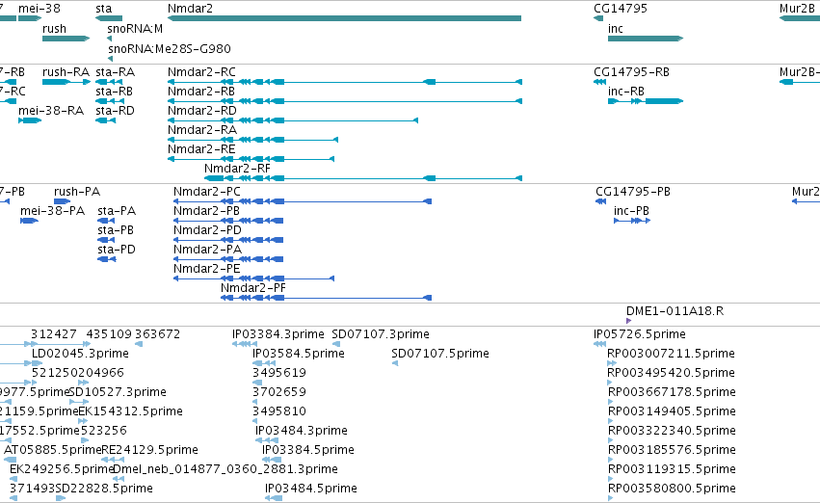Select the 3495619 EST label
Screen dimensions: 820x503
point(279,373)
